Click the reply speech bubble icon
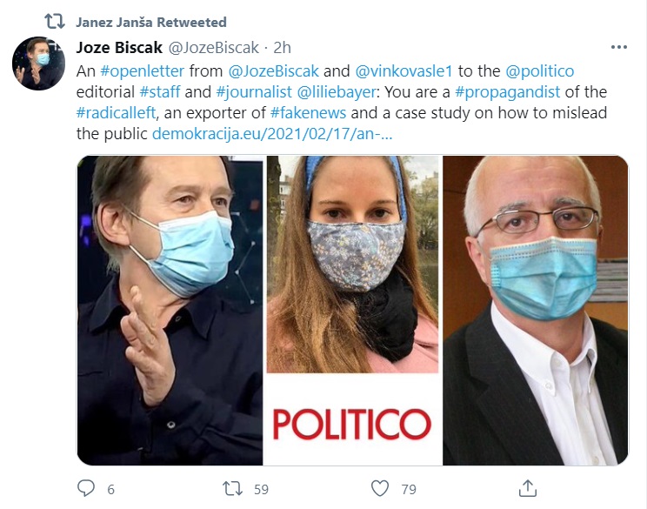647x509 pixels. pyautogui.click(x=86, y=488)
